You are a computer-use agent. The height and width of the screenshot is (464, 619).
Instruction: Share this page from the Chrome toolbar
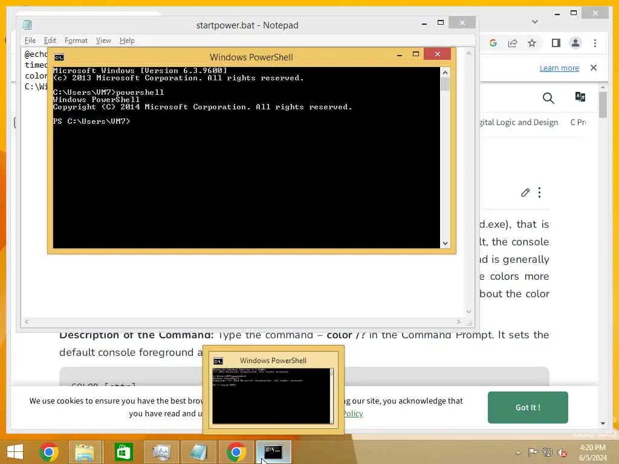[x=513, y=43]
